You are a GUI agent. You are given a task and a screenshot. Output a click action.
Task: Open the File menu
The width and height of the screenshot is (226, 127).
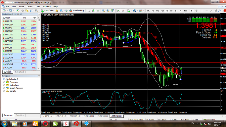7,7
